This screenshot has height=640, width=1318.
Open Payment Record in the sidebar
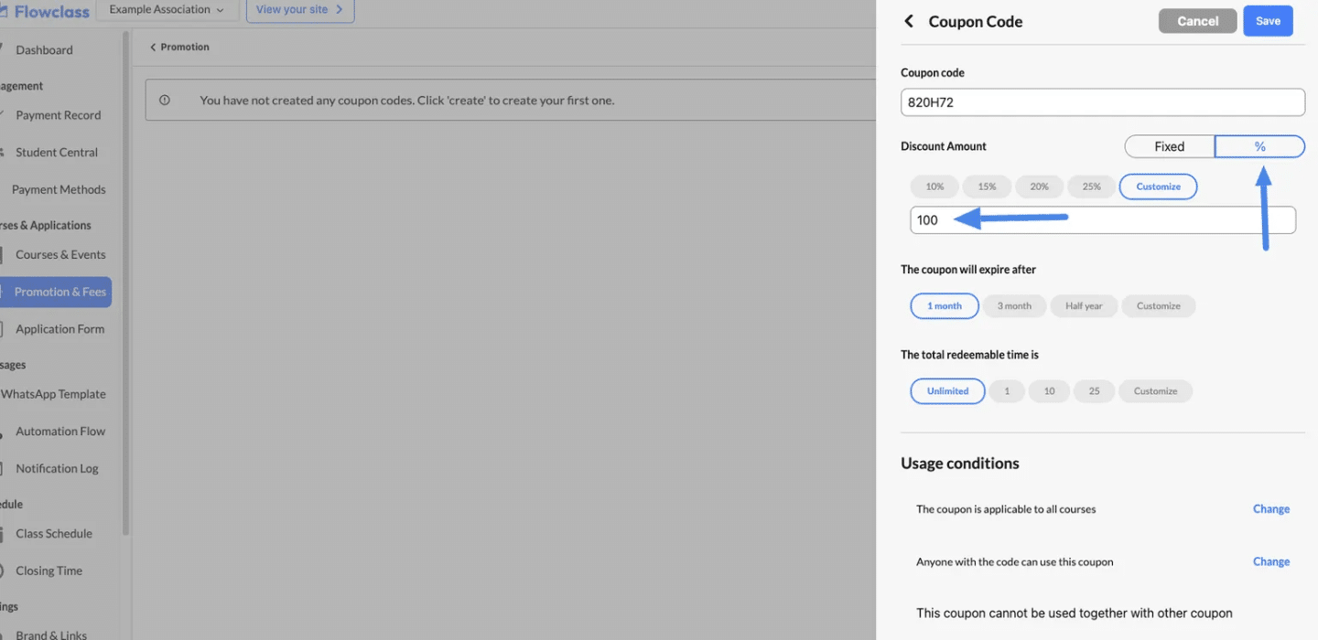click(x=58, y=115)
